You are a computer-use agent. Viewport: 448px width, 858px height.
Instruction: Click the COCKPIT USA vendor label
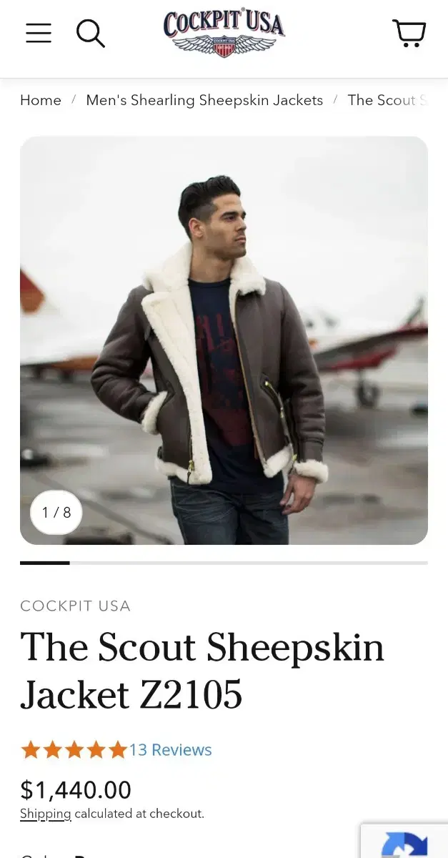pyautogui.click(x=75, y=606)
